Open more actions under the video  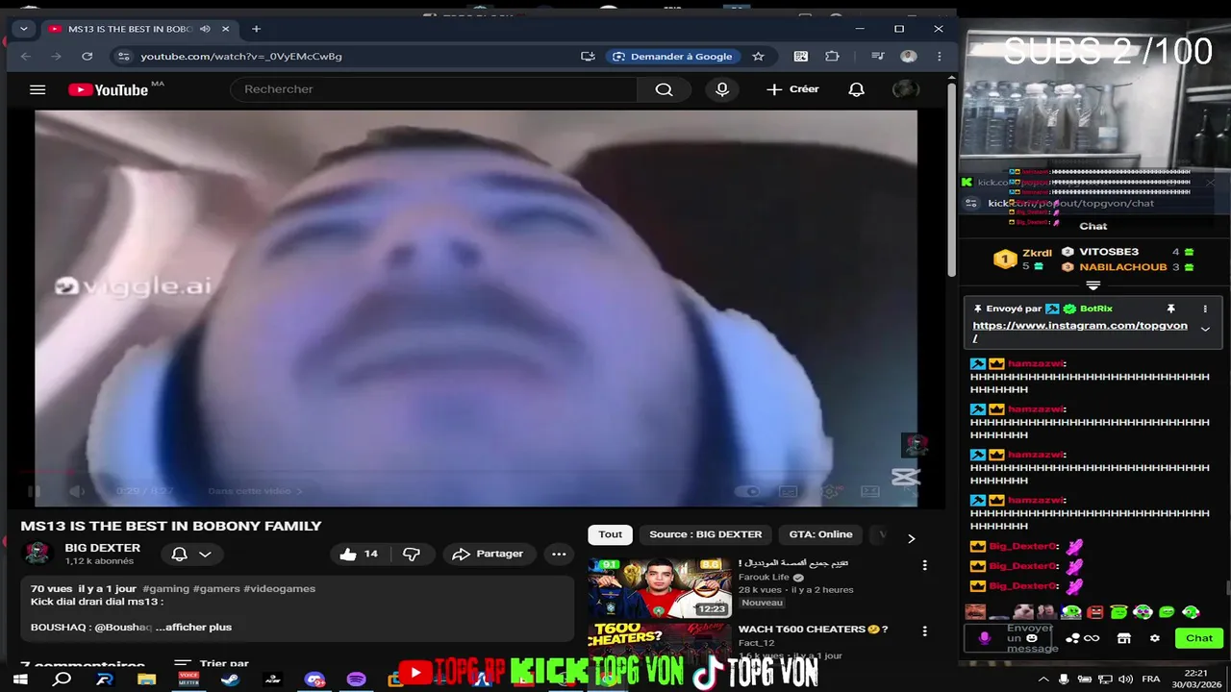tap(559, 554)
